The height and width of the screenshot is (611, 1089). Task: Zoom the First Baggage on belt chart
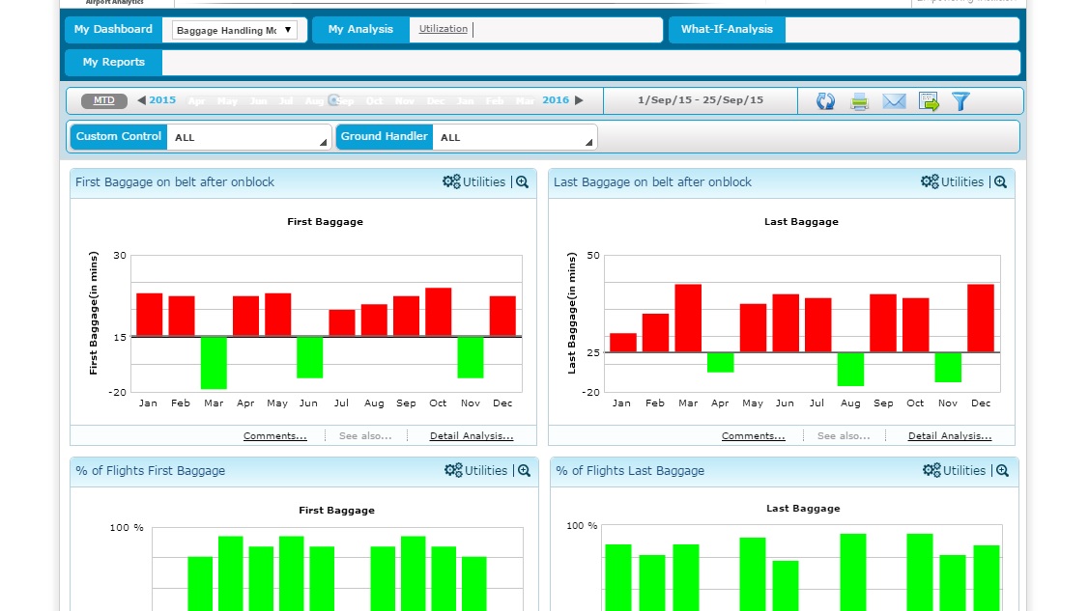click(x=522, y=181)
